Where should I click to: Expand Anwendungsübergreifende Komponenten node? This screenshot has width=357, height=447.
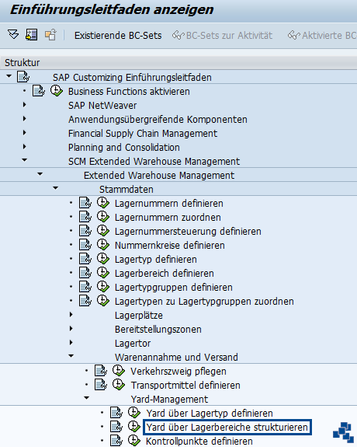click(25, 119)
